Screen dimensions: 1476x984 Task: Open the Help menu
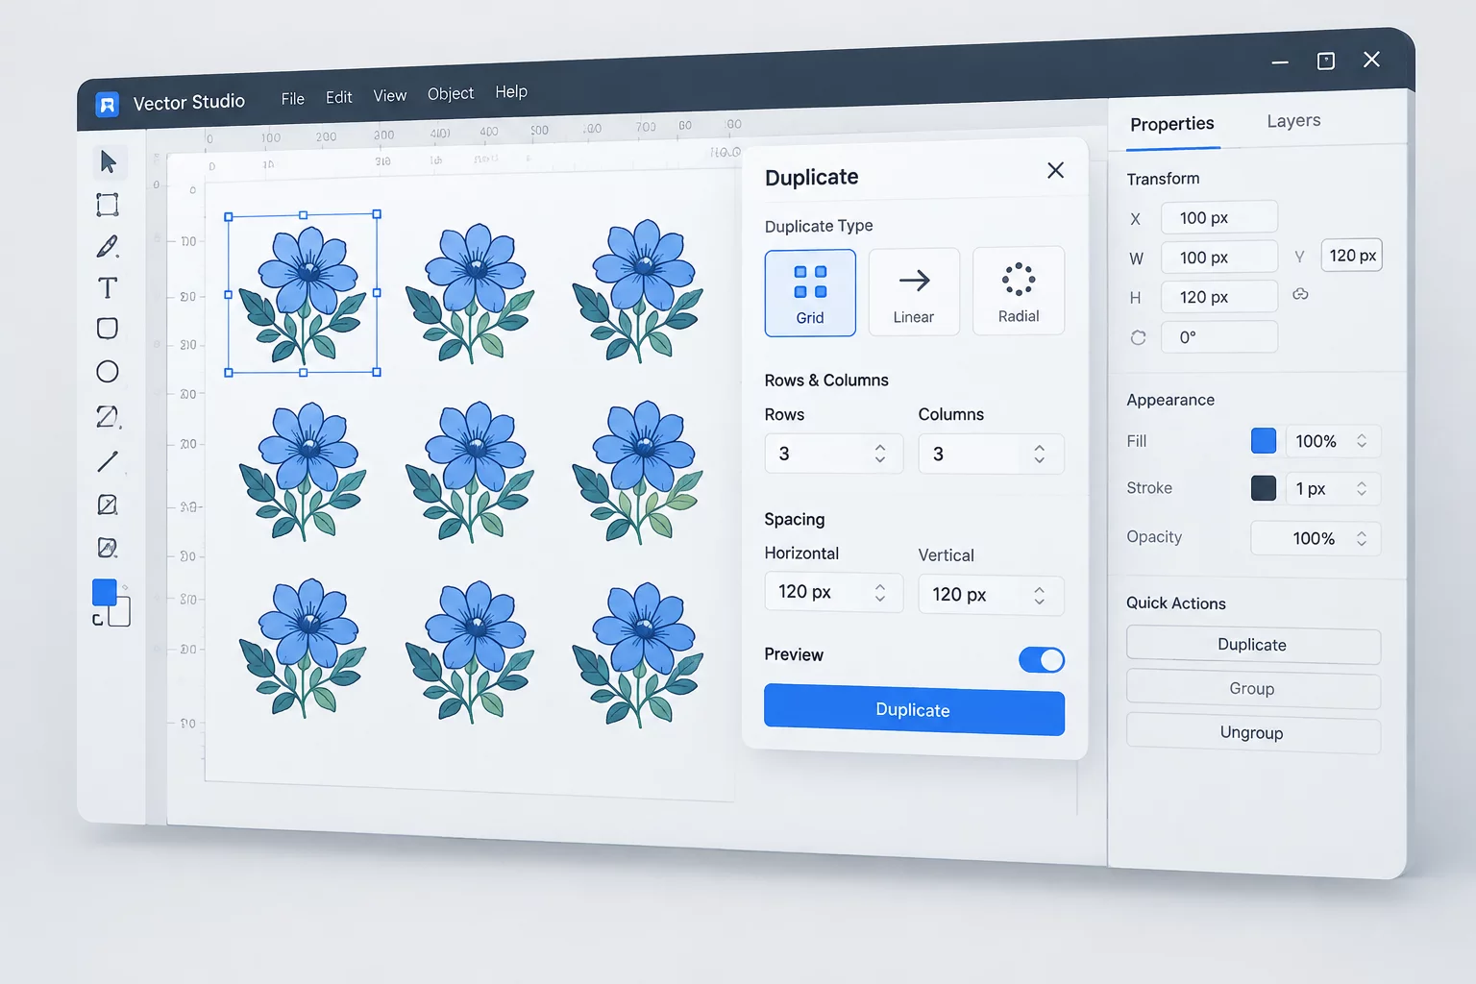click(x=511, y=91)
